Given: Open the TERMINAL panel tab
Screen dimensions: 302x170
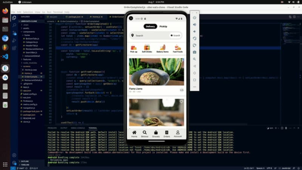Looking at the screenshot, I should pyautogui.click(x=92, y=128).
